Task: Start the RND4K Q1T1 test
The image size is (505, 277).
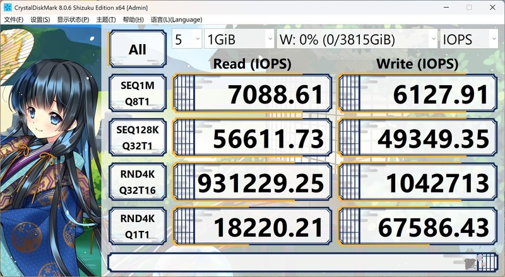Action: (138, 227)
